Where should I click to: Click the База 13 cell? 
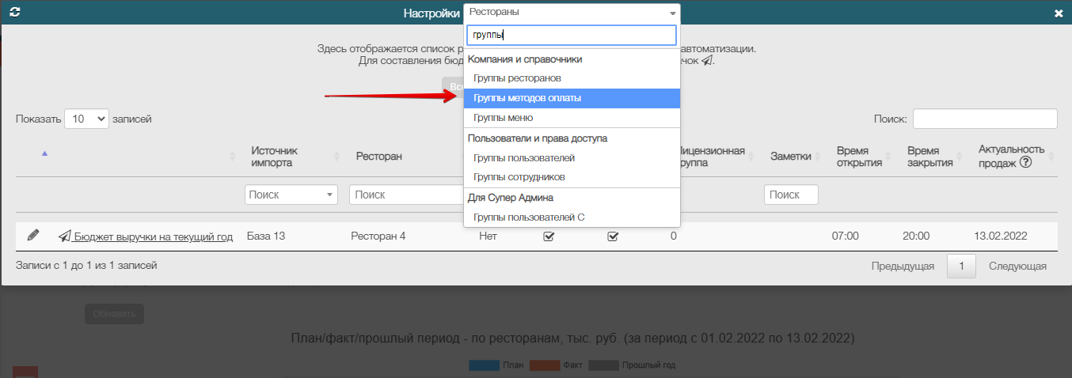(266, 236)
